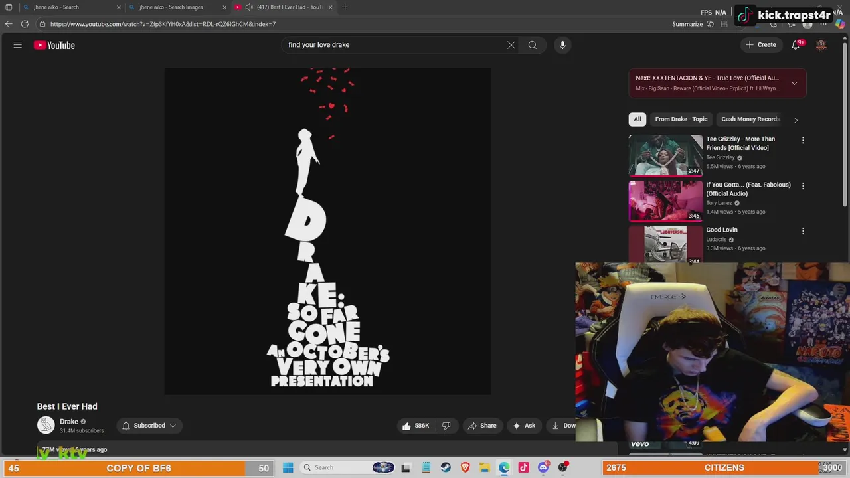Click Summarize in the address bar

(687, 24)
